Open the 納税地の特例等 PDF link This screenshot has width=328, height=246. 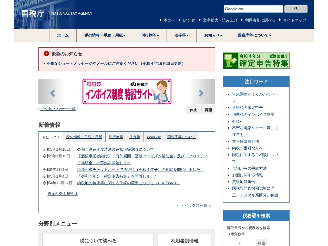128,183
